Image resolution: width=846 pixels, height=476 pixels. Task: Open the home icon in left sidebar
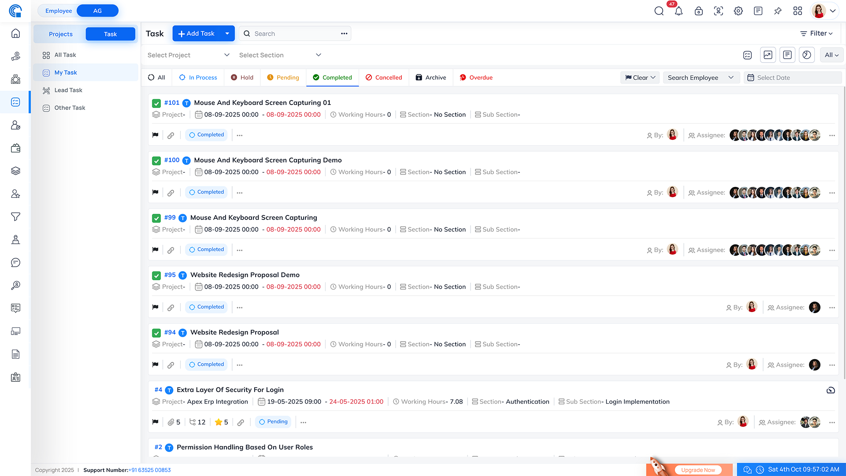pyautogui.click(x=15, y=33)
